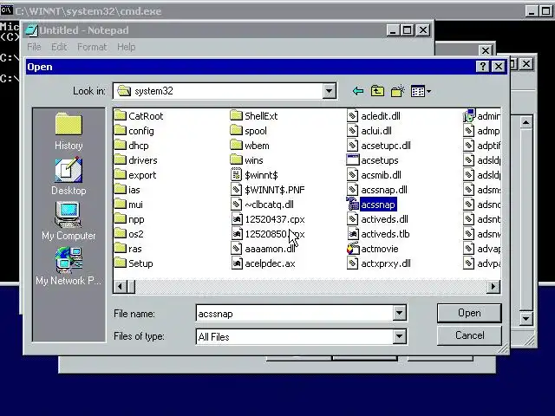Click the Cancel button

click(x=469, y=335)
